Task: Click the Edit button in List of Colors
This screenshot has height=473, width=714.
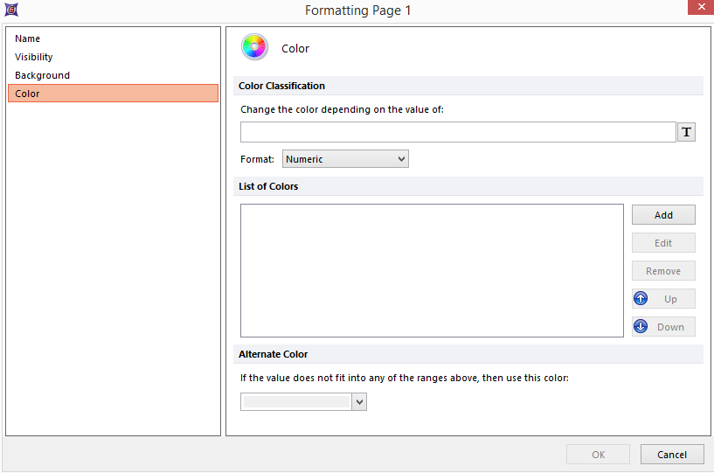Action: (663, 243)
